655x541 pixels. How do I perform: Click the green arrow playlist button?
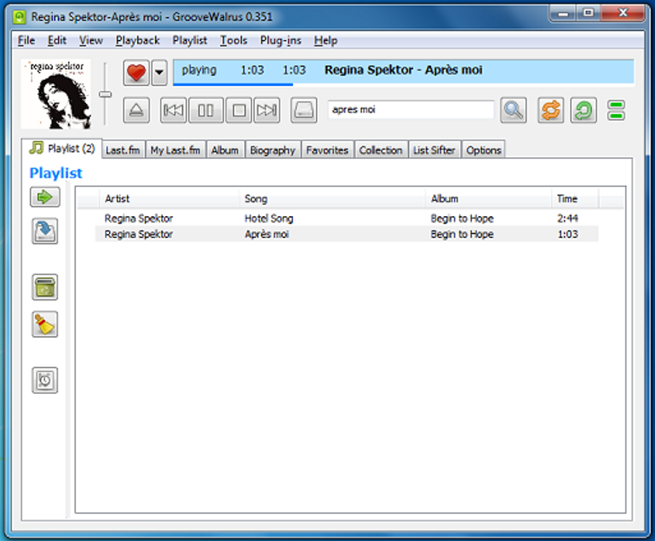(x=44, y=196)
